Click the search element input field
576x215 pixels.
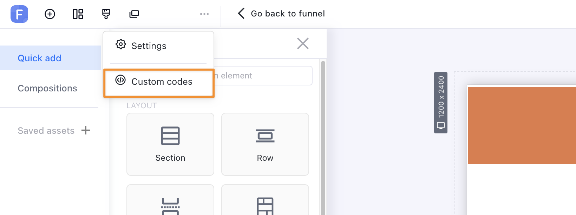(263, 76)
